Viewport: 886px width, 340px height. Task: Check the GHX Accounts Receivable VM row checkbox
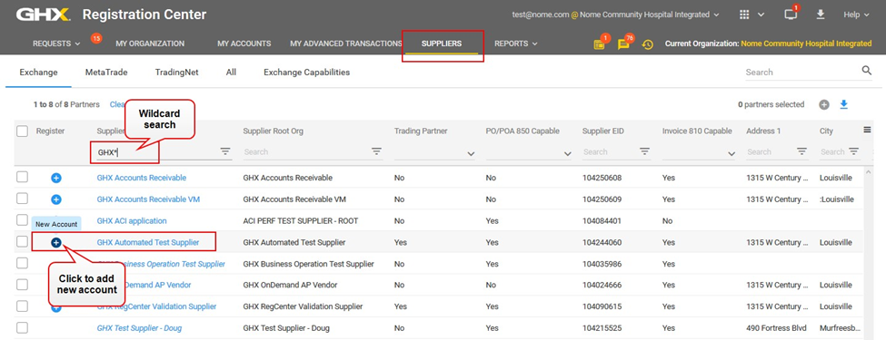(x=22, y=199)
